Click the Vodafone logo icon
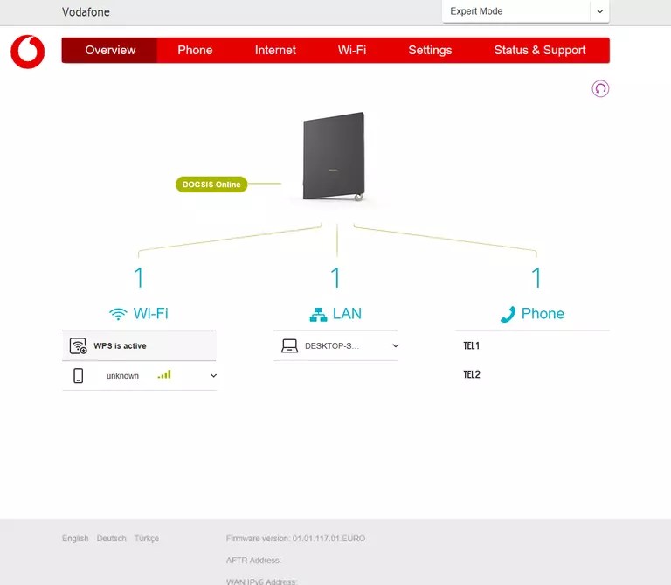The image size is (671, 585). (28, 52)
